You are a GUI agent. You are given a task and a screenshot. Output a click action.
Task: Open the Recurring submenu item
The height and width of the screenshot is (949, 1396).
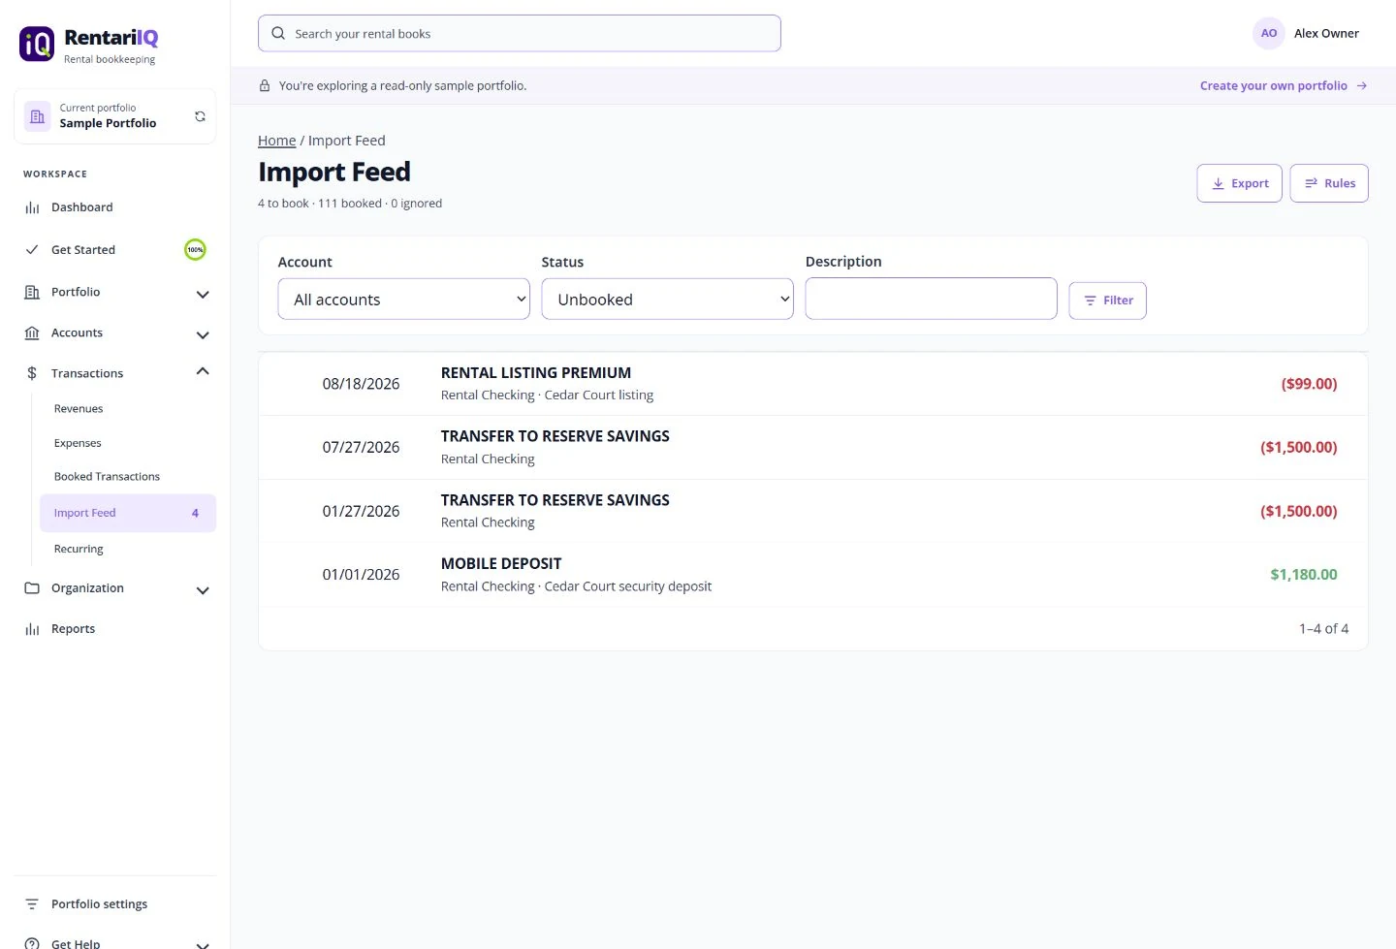point(79,549)
